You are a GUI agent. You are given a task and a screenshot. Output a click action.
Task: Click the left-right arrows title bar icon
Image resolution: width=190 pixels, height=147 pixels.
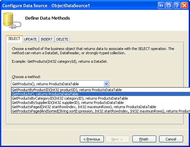tap(161, 6)
